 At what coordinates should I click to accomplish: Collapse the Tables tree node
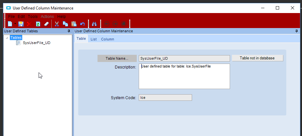point(7,38)
